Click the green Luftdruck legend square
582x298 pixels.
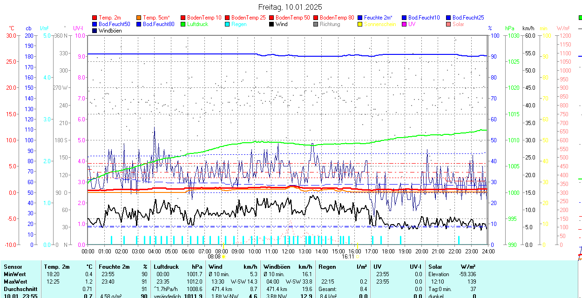[183, 24]
